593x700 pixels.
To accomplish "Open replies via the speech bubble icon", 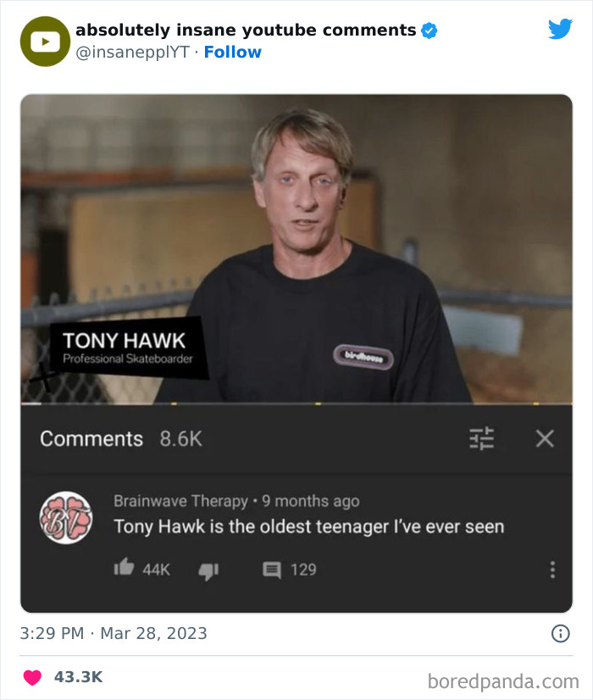I will click(x=273, y=570).
